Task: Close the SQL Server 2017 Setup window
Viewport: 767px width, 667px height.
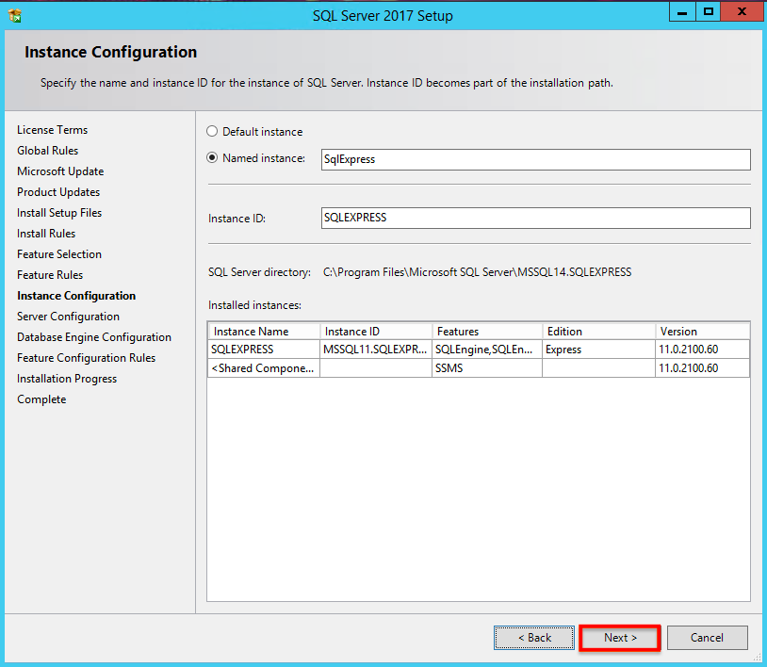Action: point(742,12)
